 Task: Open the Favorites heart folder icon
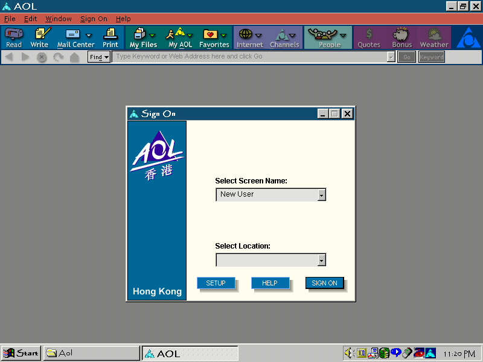click(211, 34)
